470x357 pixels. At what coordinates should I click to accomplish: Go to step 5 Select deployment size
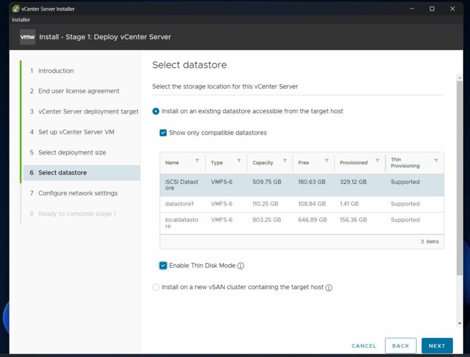tap(72, 152)
